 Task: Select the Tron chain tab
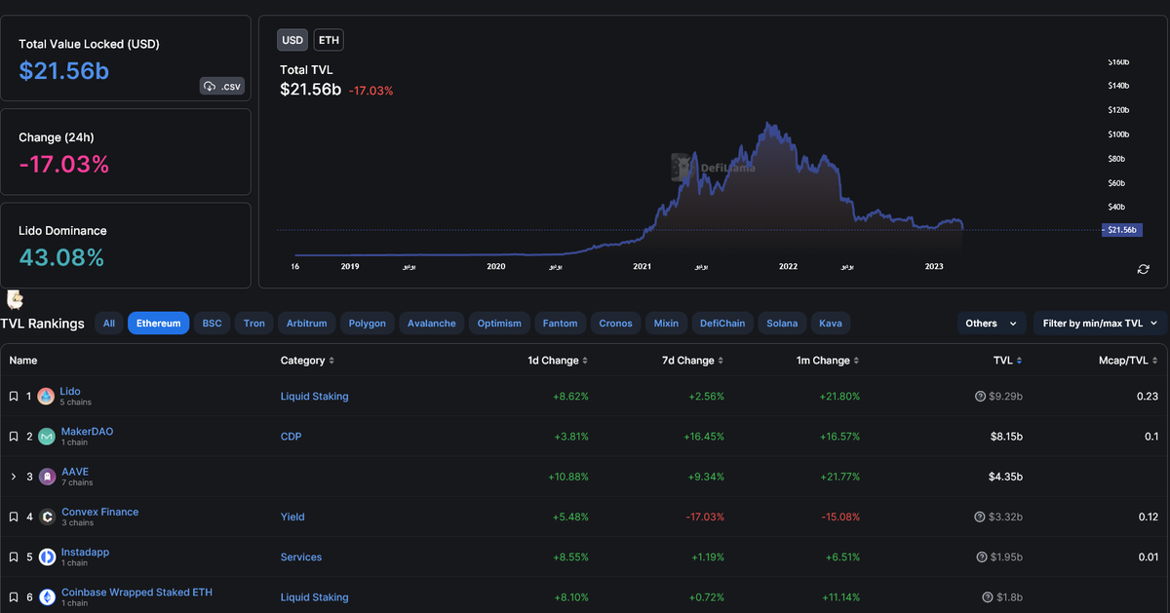[x=254, y=324]
